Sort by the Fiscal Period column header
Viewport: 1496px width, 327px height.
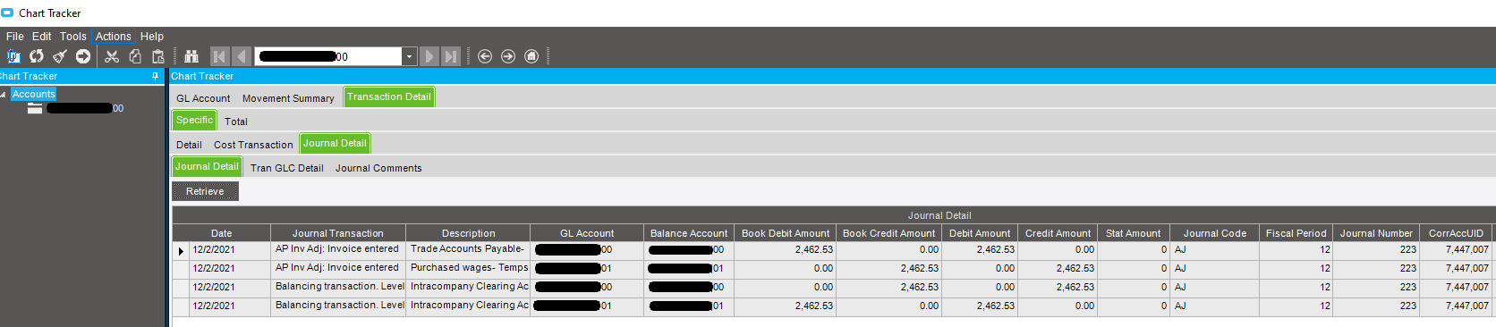[1296, 233]
